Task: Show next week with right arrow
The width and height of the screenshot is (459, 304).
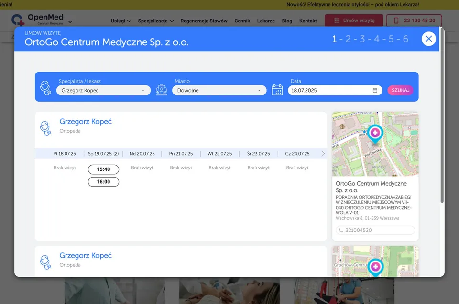Action: [x=323, y=154]
